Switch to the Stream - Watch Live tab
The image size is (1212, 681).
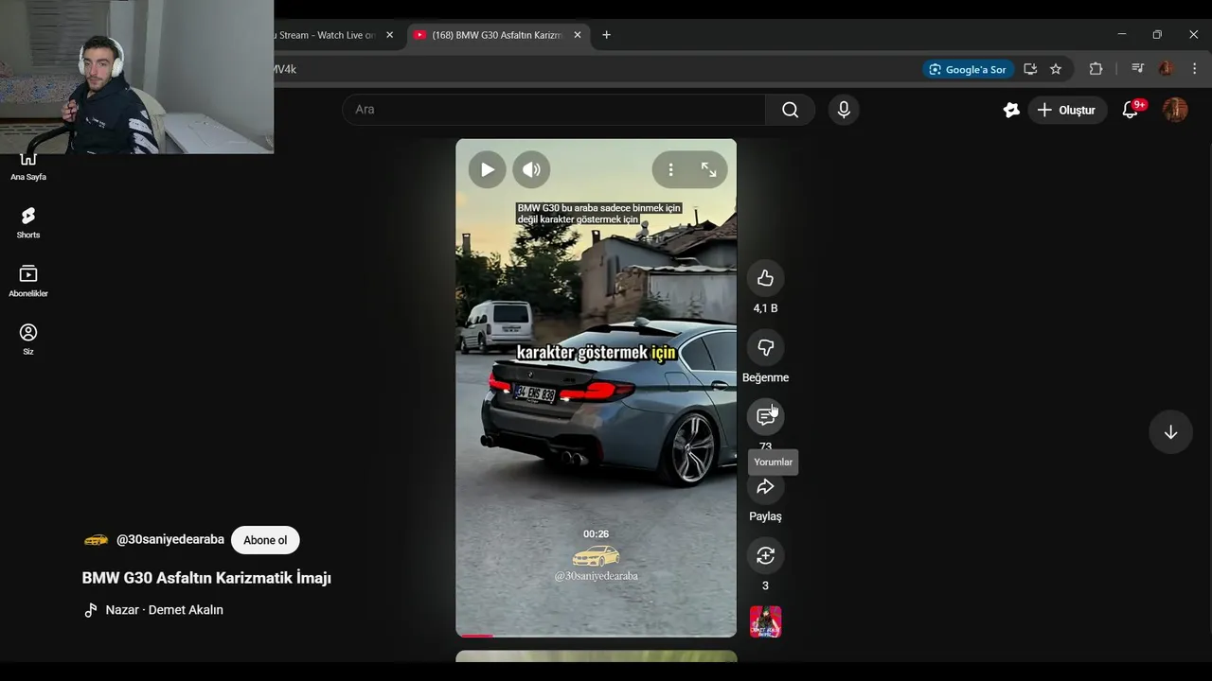(x=325, y=35)
